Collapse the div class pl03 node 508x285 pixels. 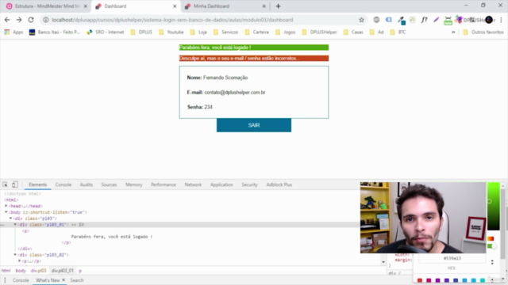(10, 218)
